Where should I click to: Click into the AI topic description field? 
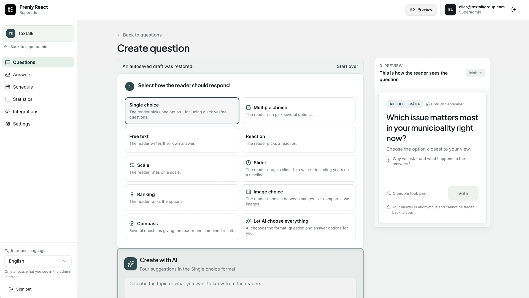240,288
